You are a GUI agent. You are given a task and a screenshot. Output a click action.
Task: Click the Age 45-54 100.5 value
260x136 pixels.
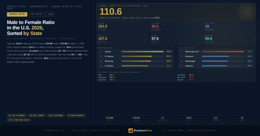tap(112, 80)
